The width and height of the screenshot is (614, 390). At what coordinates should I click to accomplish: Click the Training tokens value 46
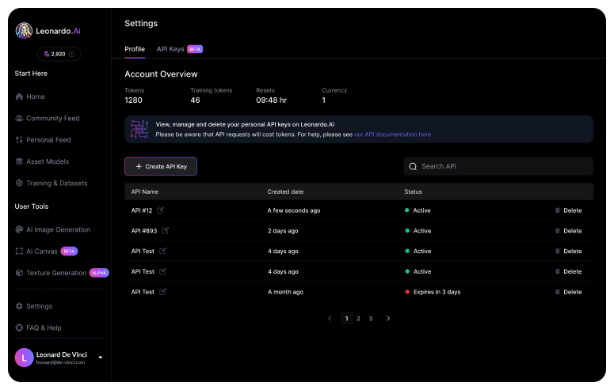coord(195,100)
